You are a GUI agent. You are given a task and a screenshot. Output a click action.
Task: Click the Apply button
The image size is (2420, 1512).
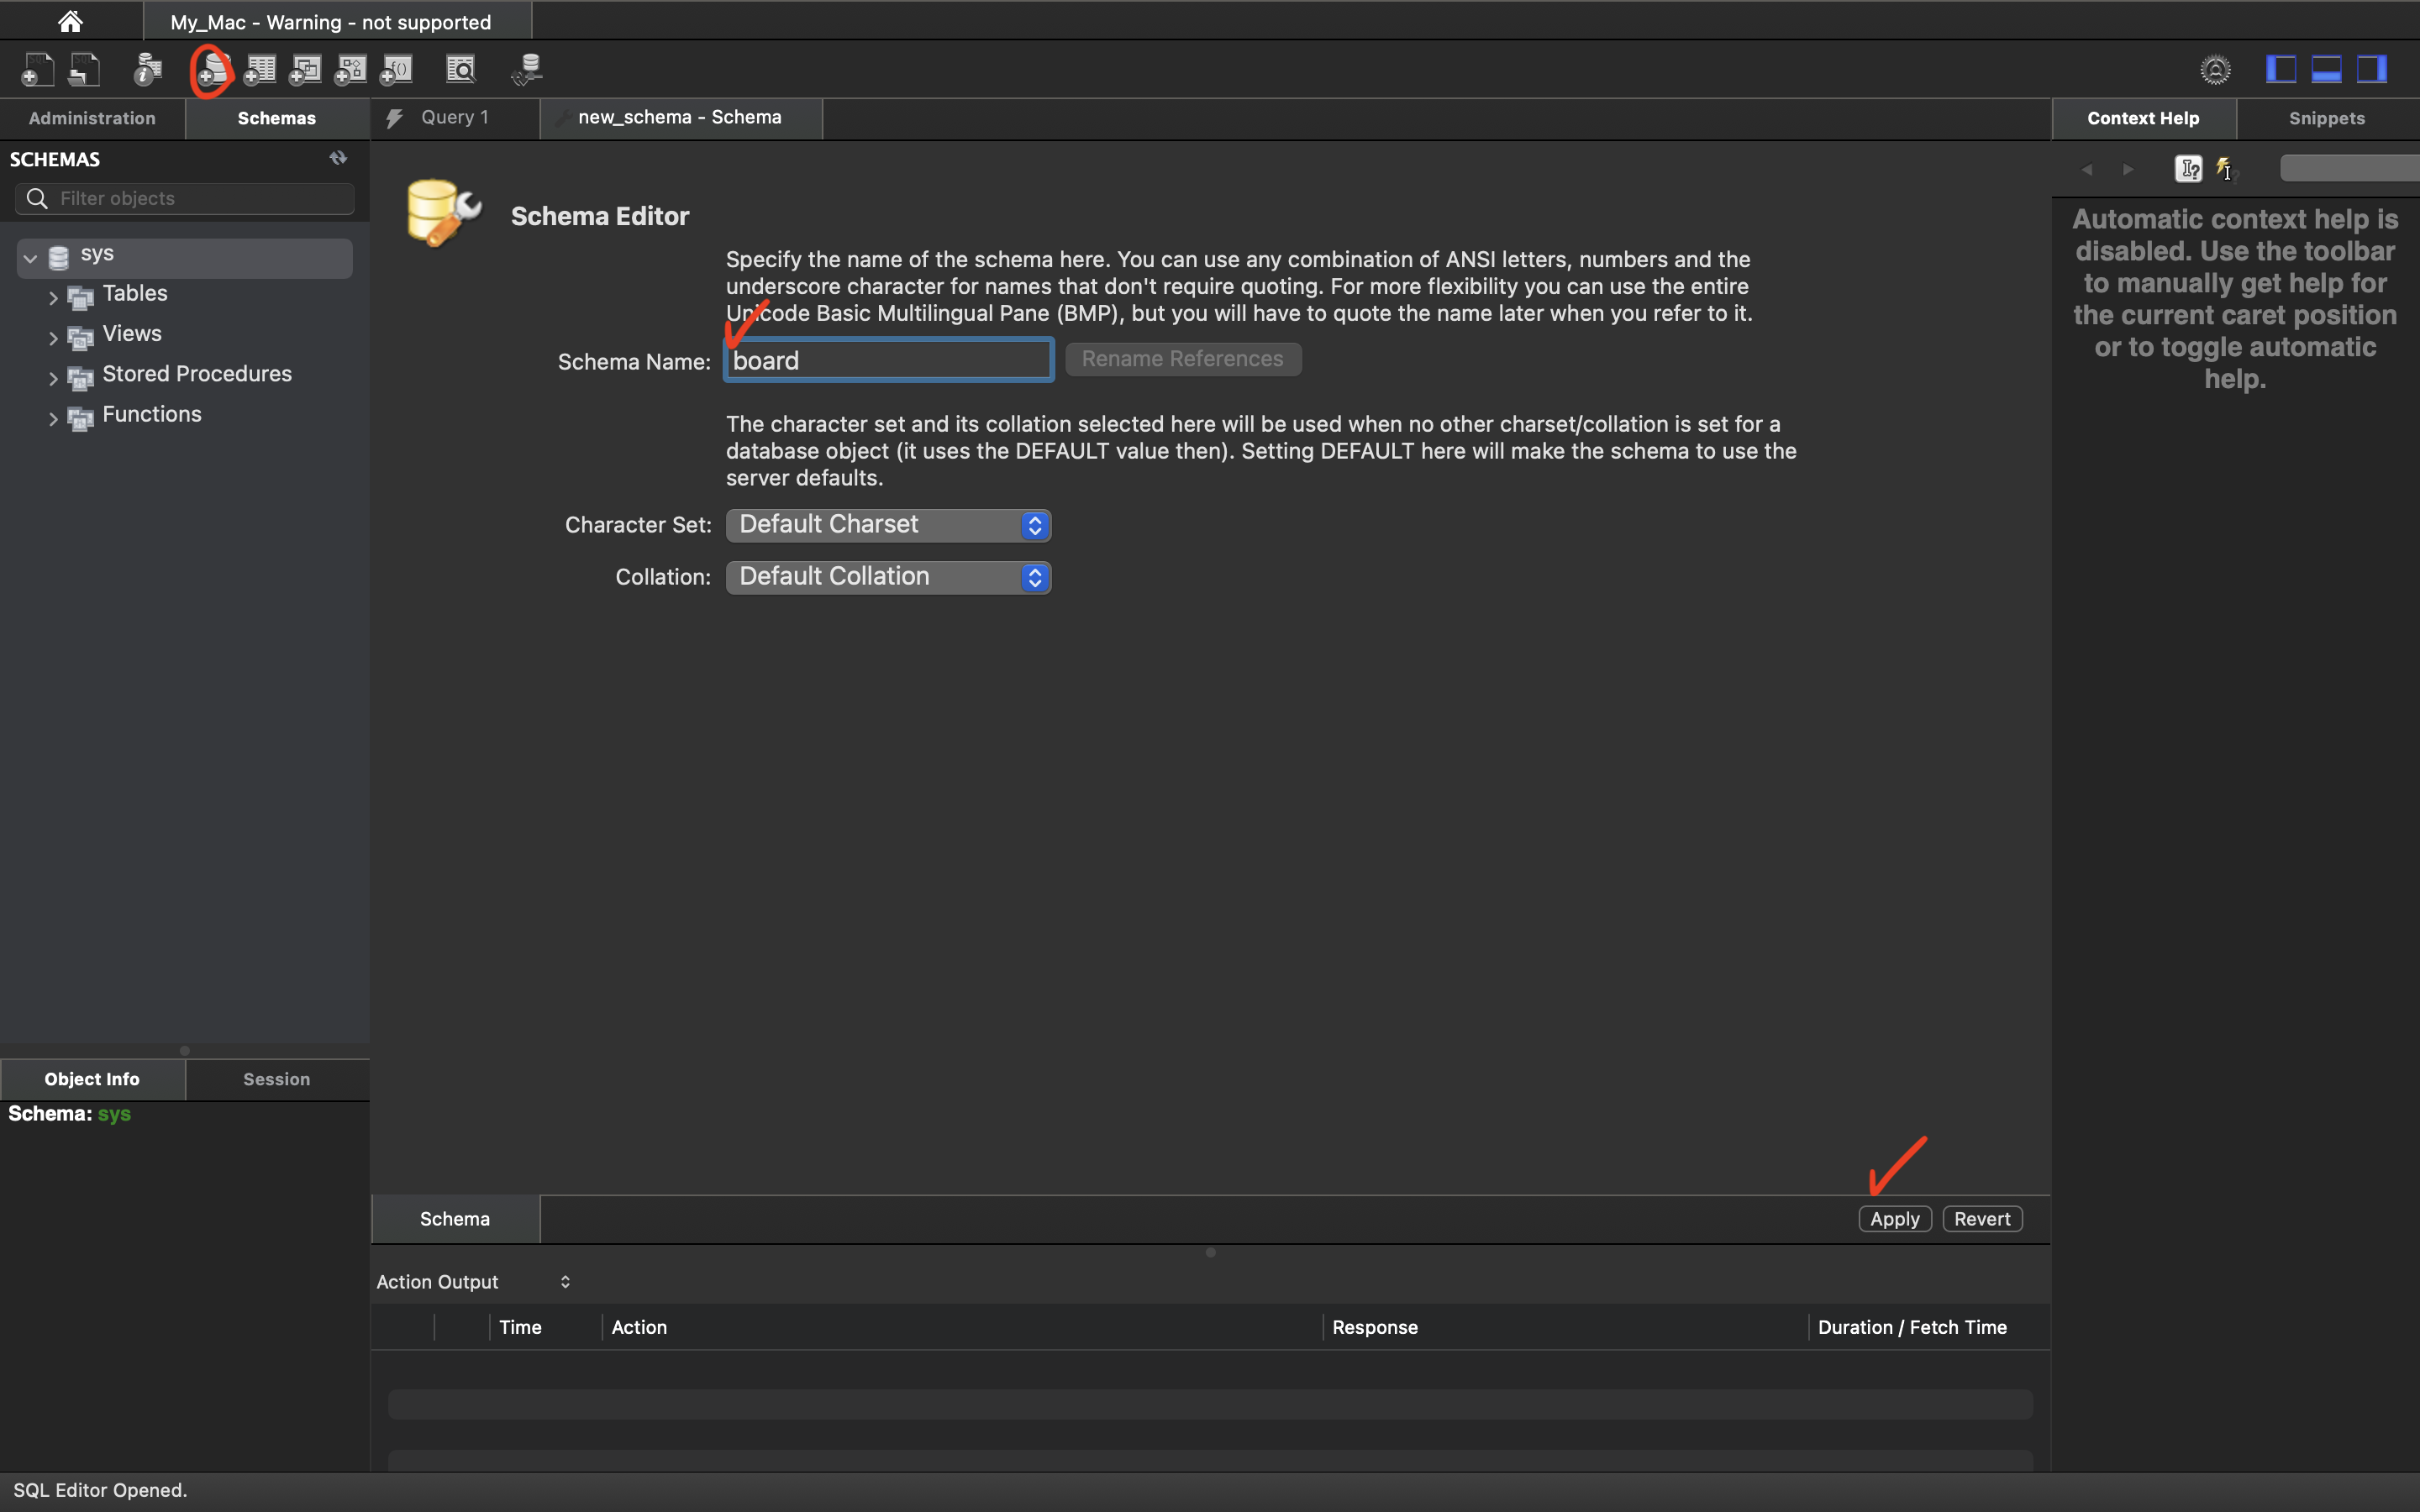click(1894, 1219)
